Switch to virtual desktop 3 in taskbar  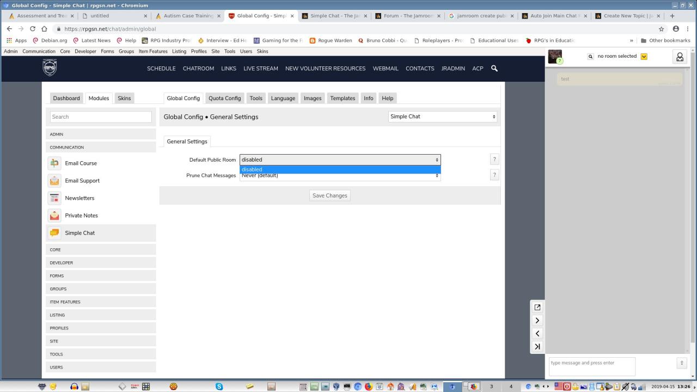(491, 387)
